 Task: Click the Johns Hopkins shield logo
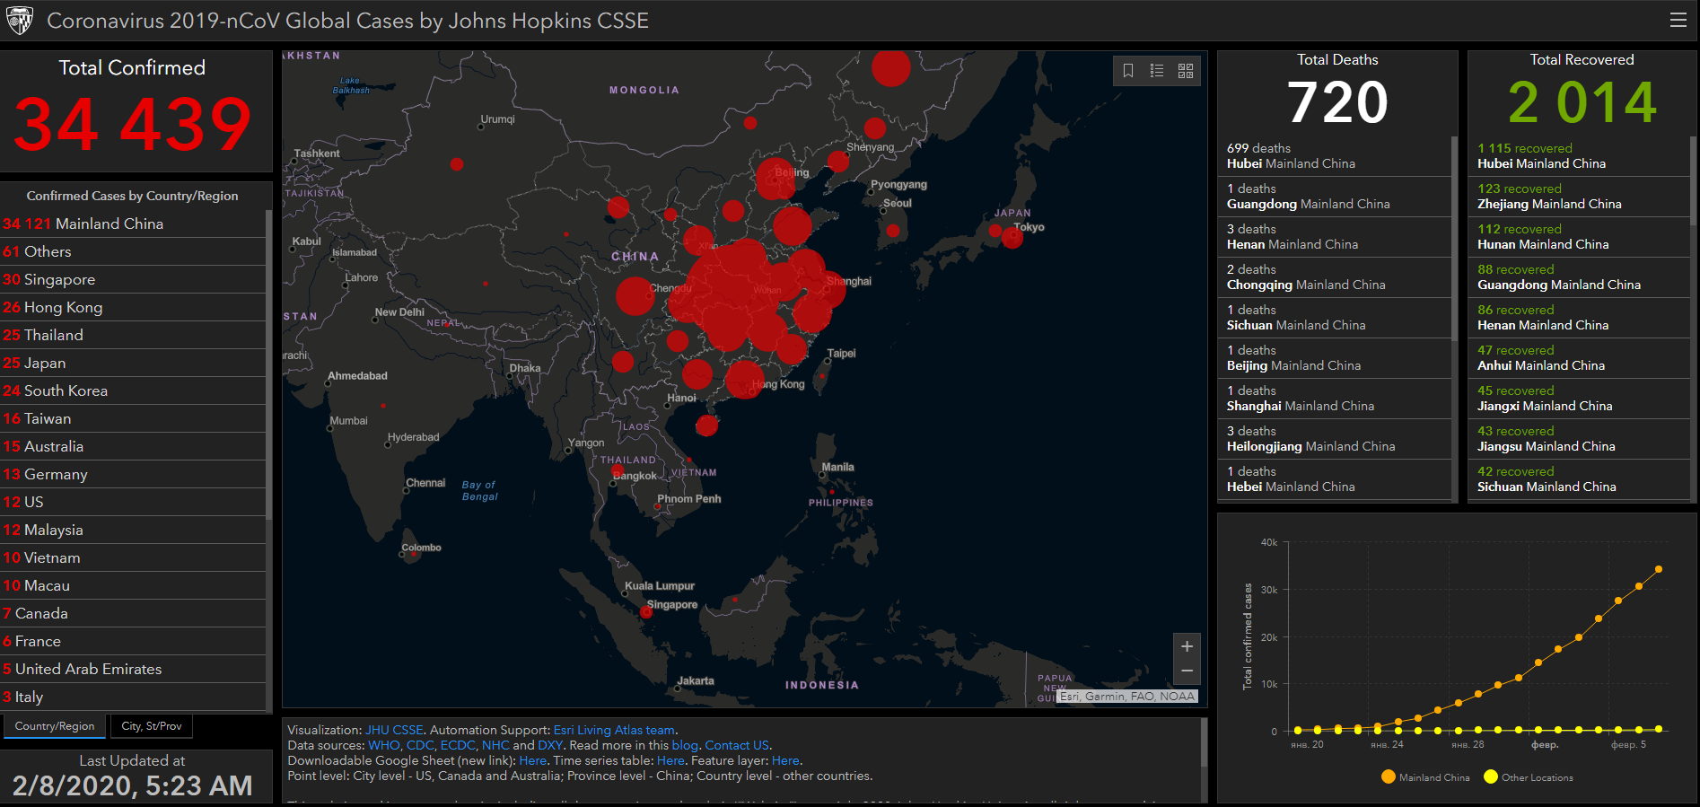[x=20, y=20]
